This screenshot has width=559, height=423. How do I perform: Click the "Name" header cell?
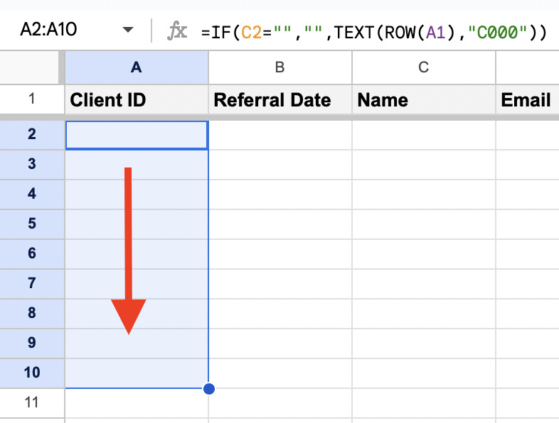click(x=424, y=99)
